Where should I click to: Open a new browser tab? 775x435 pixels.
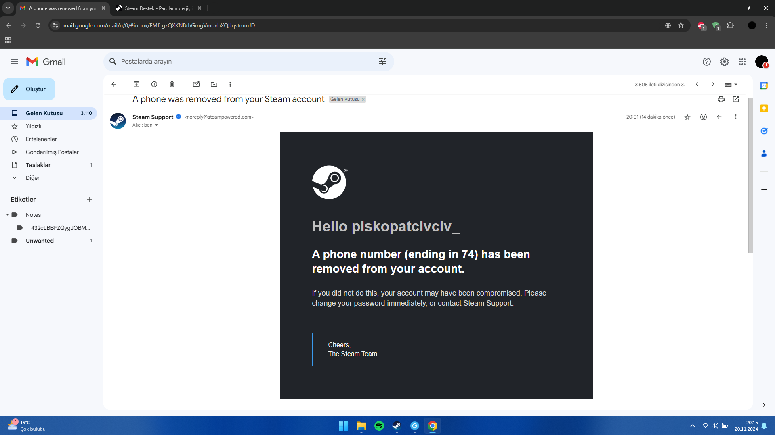(214, 8)
